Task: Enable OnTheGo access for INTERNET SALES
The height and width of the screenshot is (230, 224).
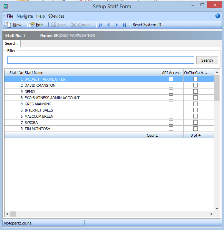Action: (x=195, y=110)
